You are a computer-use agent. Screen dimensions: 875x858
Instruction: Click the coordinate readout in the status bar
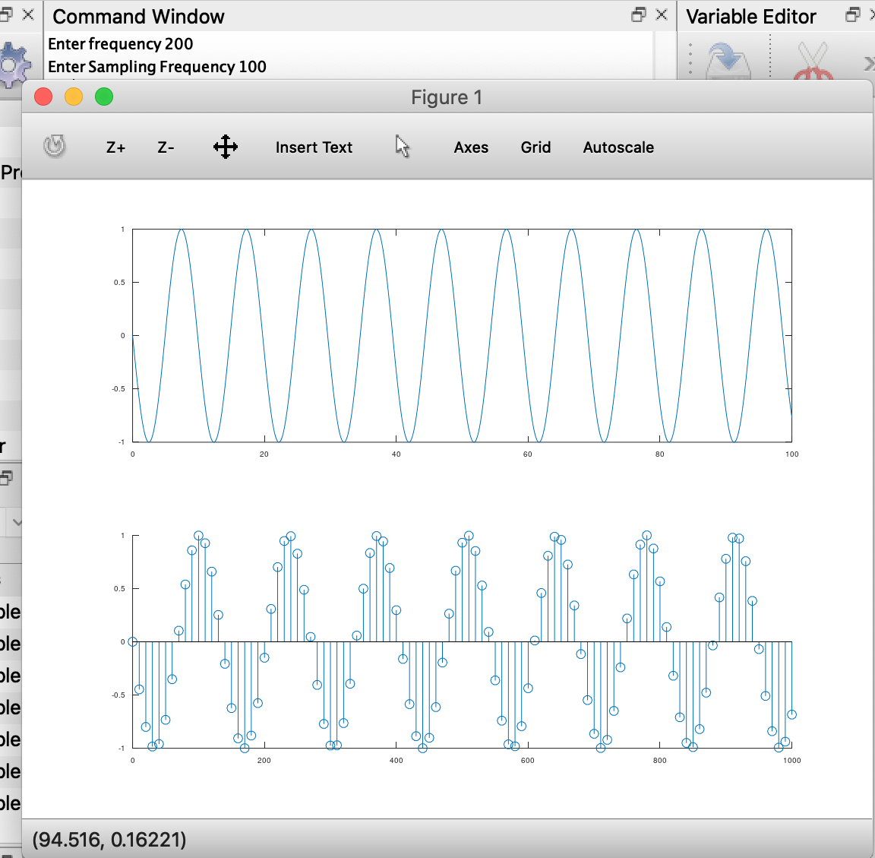109,840
